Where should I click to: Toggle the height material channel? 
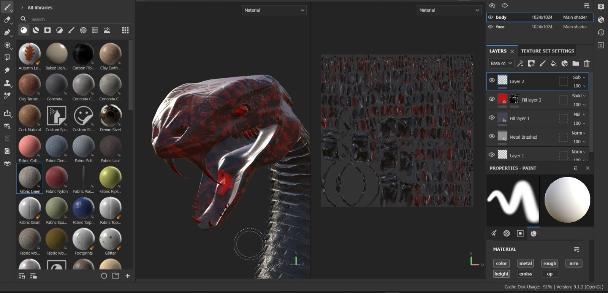pos(501,274)
